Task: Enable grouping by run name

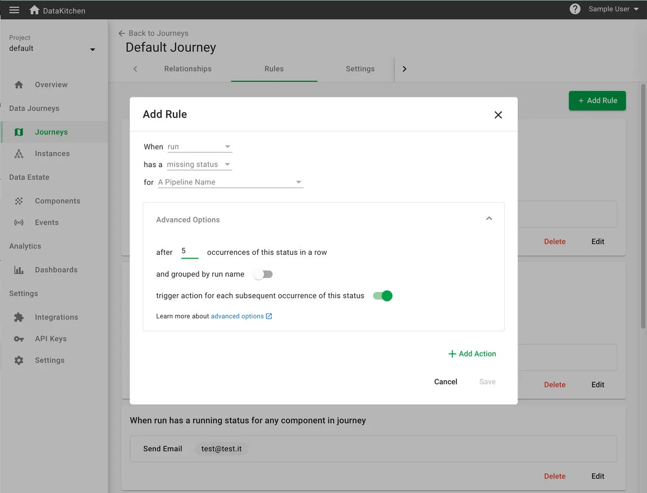Action: 263,274
